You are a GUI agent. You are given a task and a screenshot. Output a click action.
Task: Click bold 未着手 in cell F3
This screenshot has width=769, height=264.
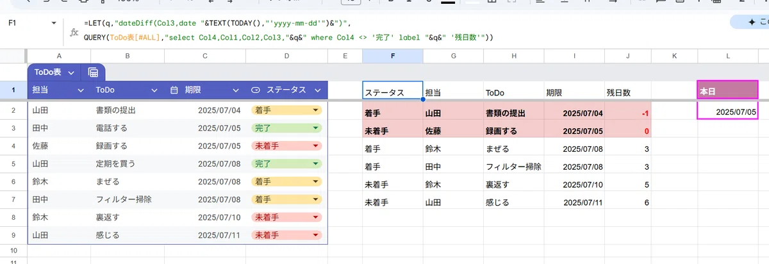(378, 131)
